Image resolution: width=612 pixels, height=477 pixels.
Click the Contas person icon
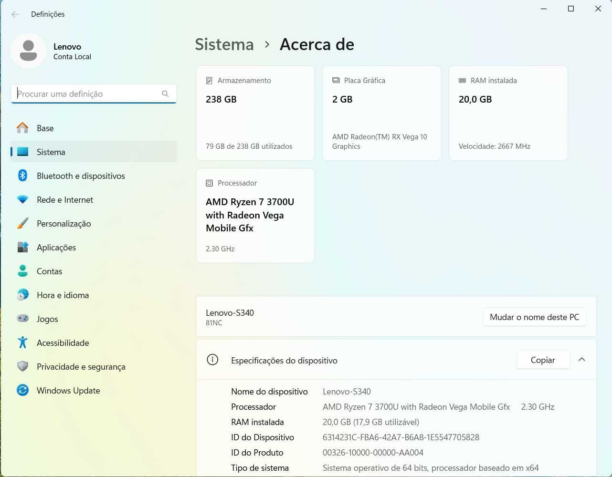(x=22, y=271)
